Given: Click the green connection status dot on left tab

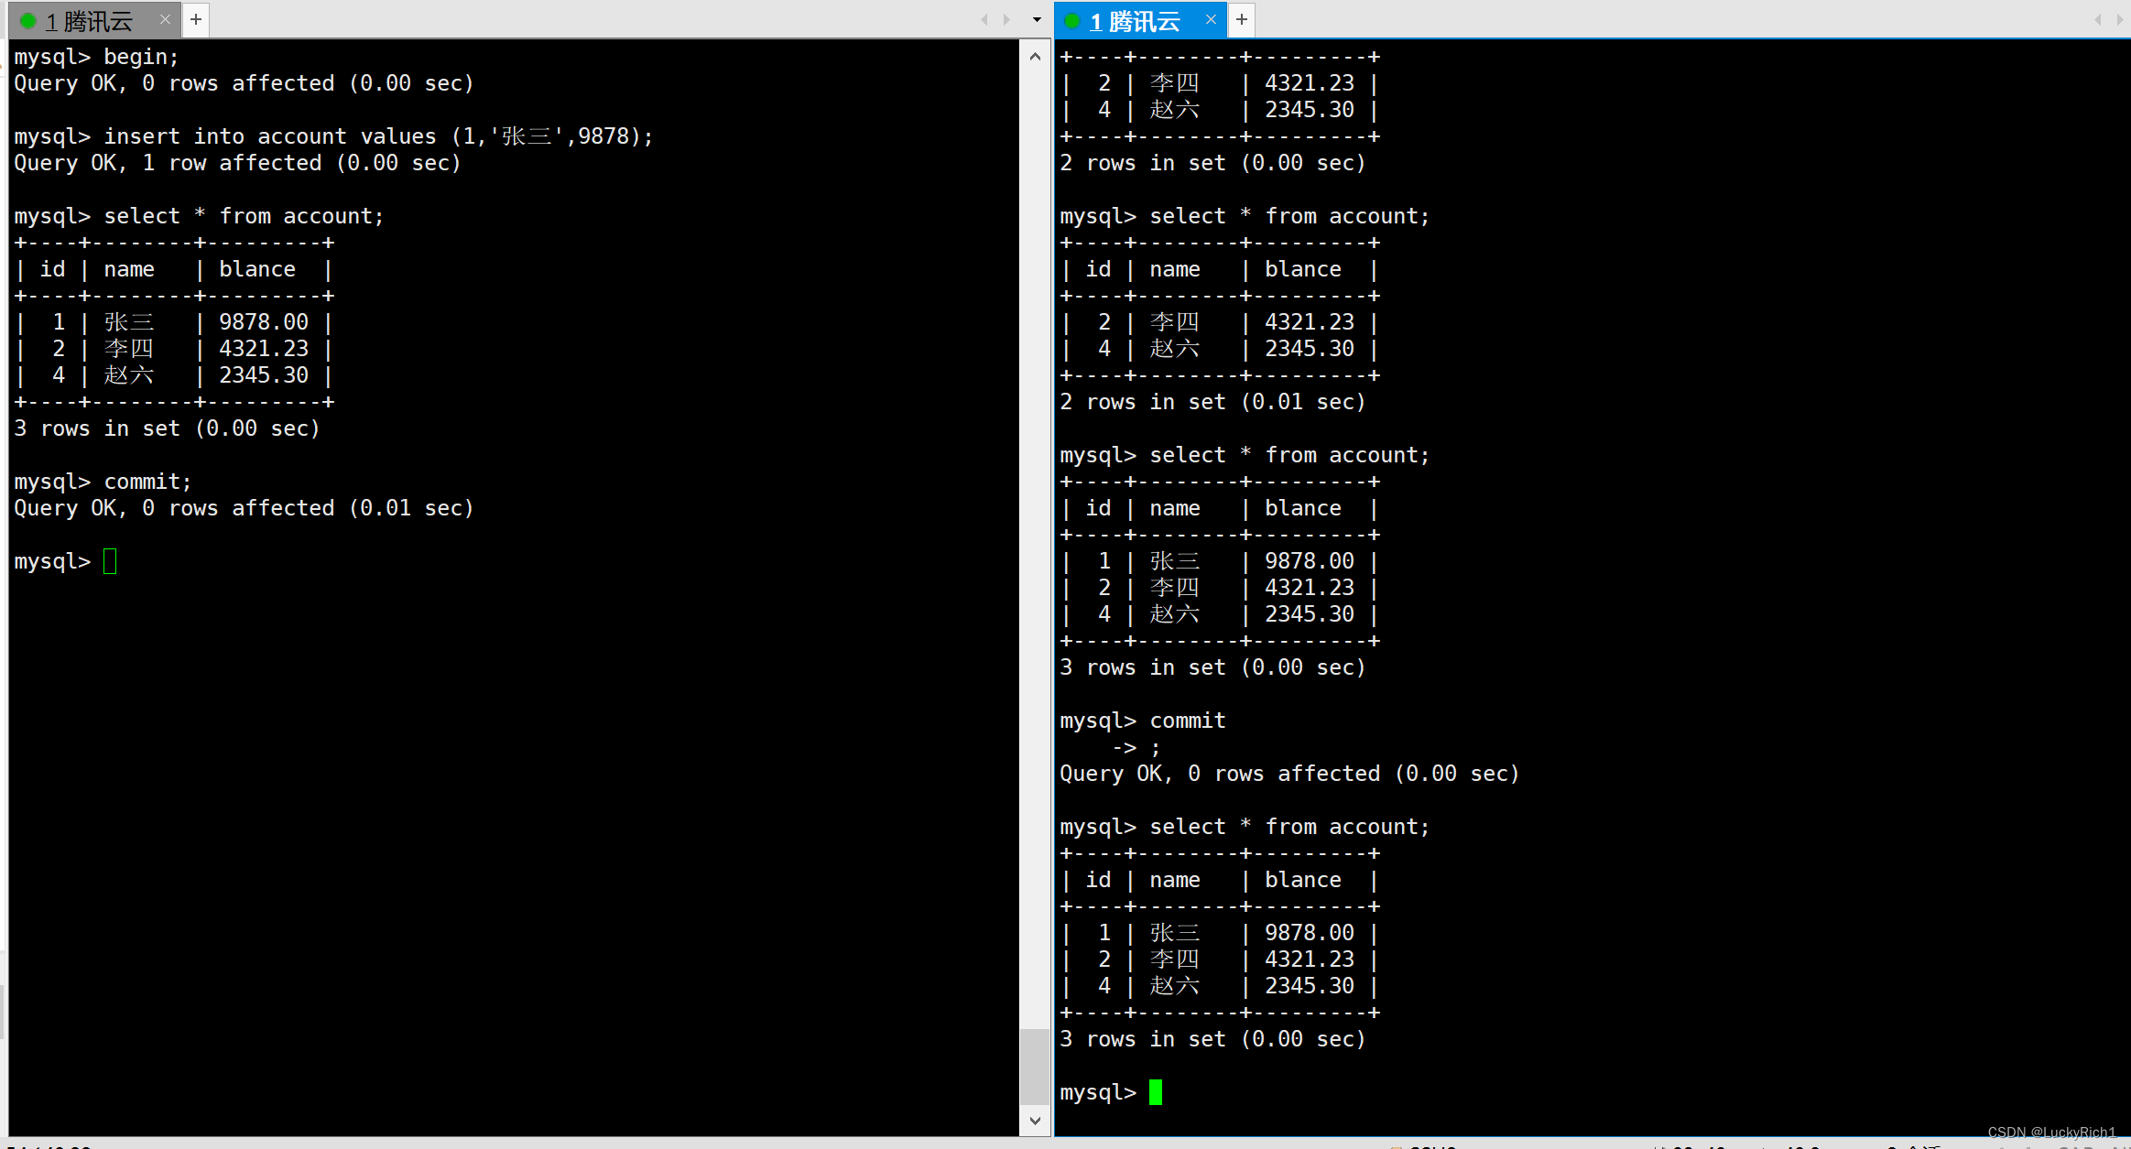Looking at the screenshot, I should point(28,21).
